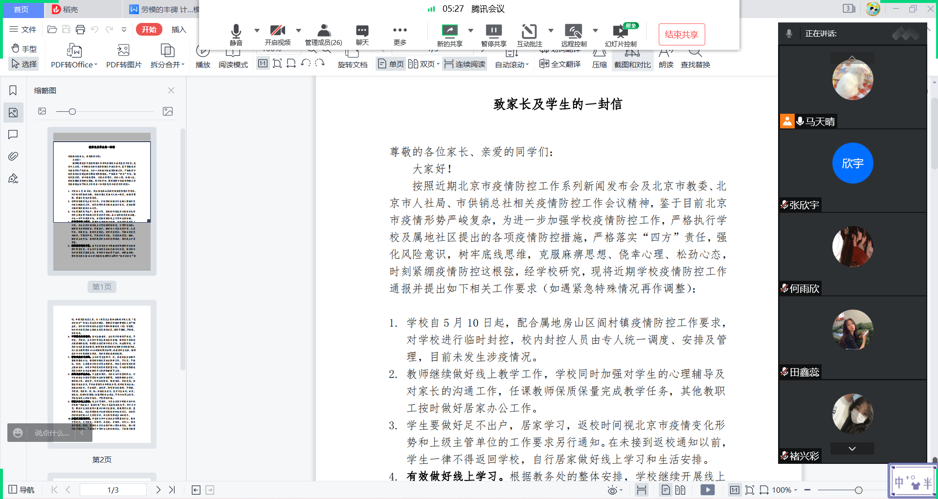Open the bookmark panel in sidebar
This screenshot has width=938, height=499.
point(13,90)
